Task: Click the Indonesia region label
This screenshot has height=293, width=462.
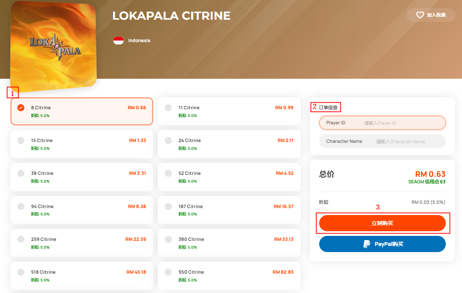Action: tap(139, 41)
